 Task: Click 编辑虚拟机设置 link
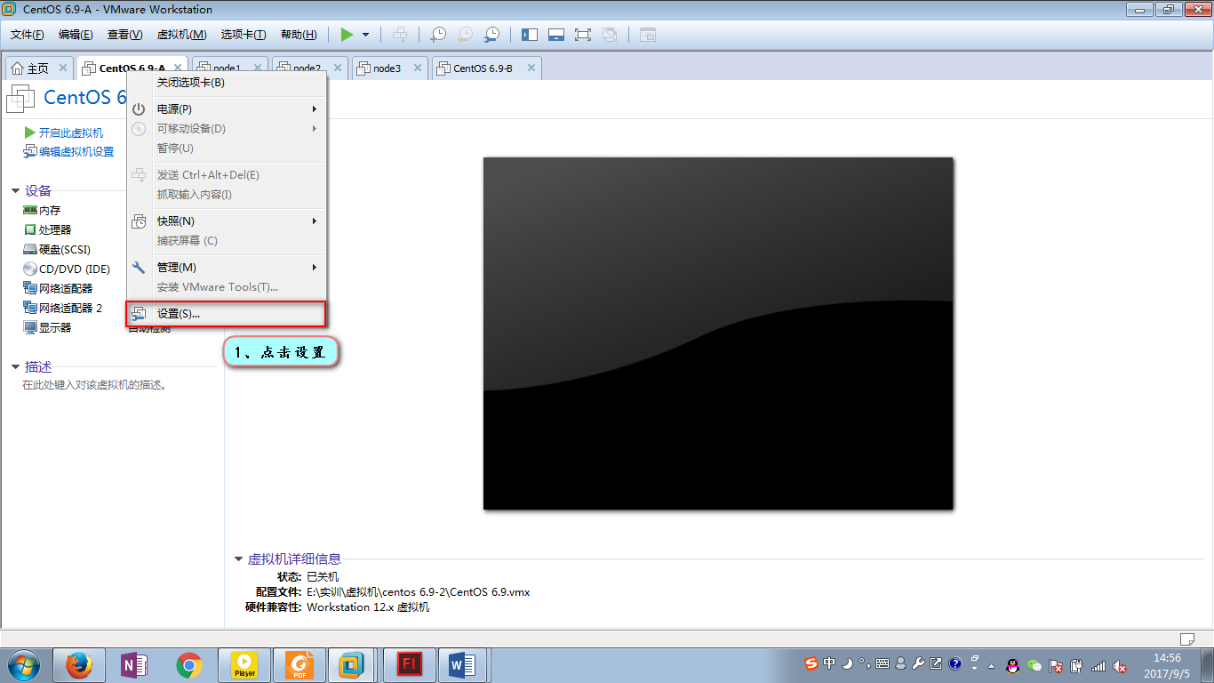[76, 152]
